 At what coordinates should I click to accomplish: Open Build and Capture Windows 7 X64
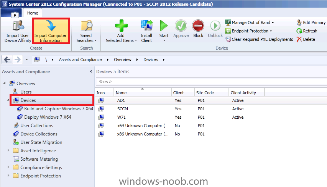point(59,108)
